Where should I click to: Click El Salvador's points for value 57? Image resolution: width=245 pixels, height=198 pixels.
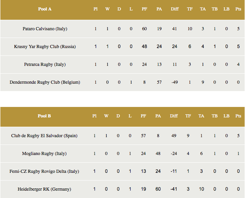pos(143,136)
